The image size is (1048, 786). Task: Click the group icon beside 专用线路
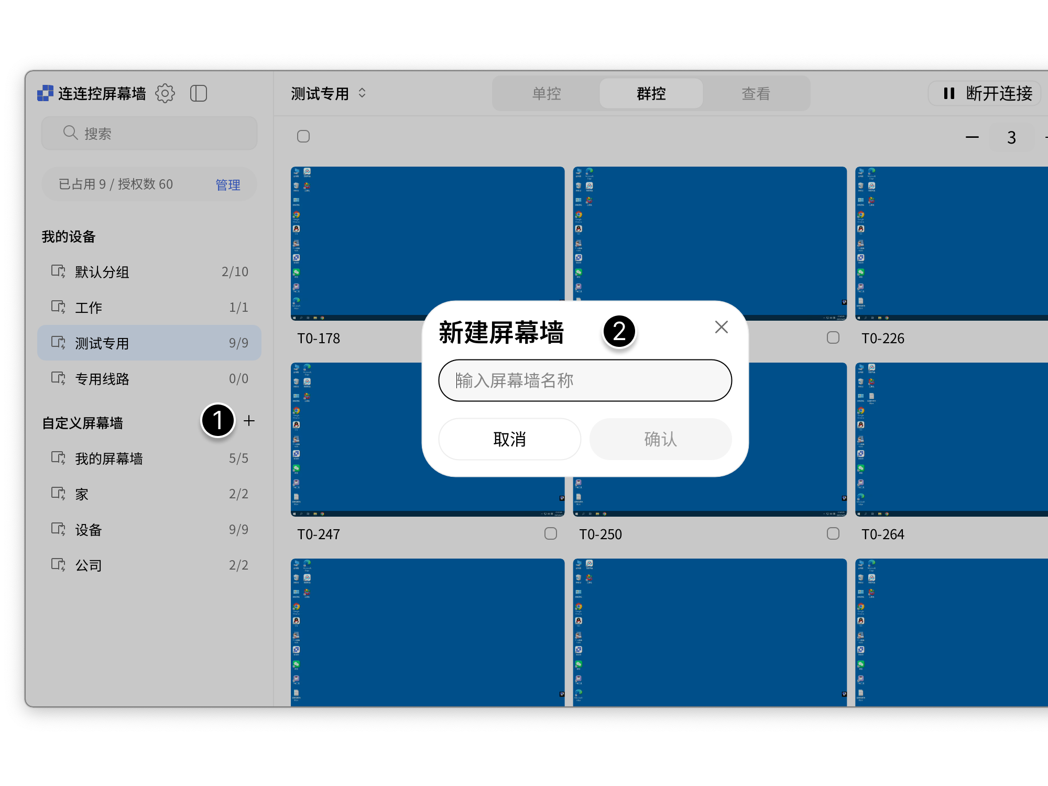click(x=58, y=379)
